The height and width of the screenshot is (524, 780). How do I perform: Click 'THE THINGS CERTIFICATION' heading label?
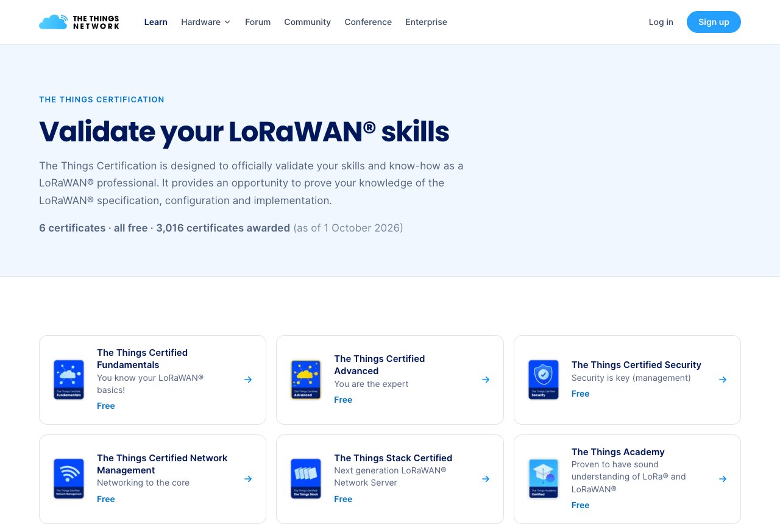point(102,99)
